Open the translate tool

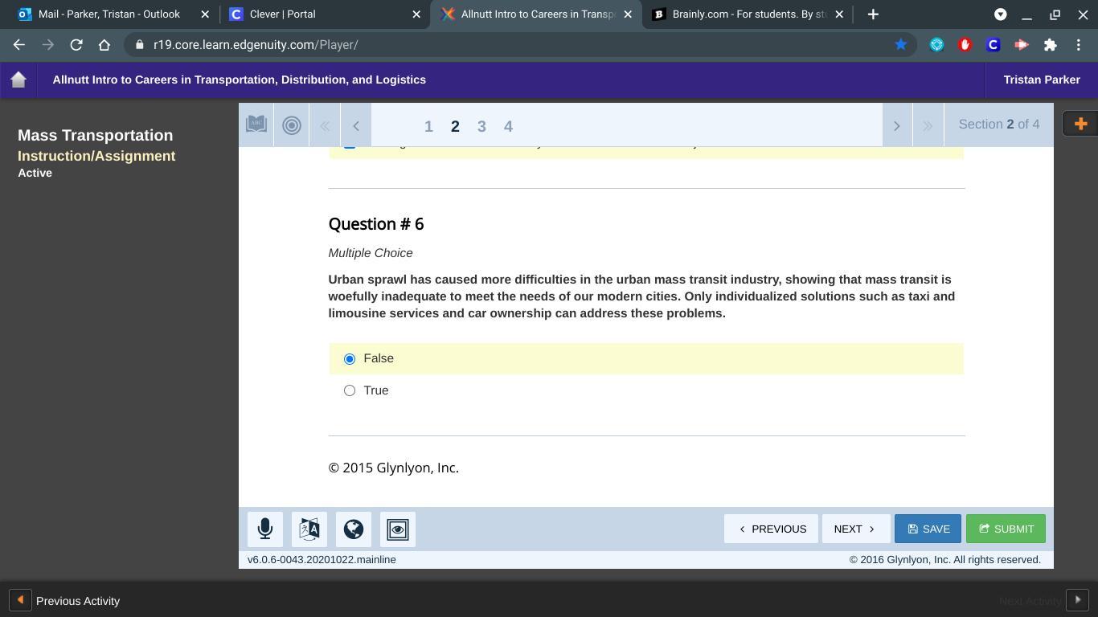pos(309,529)
